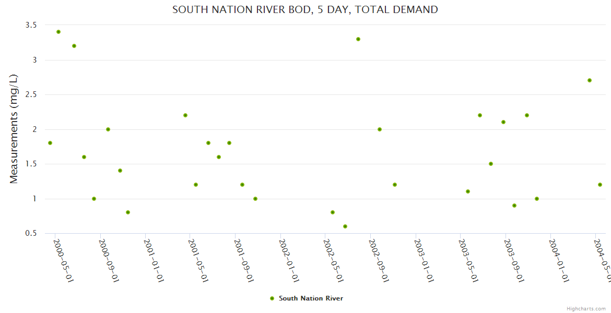Click the 2.7 mg/L point near 2004
Screen dimensions: 611x313
[x=590, y=80]
